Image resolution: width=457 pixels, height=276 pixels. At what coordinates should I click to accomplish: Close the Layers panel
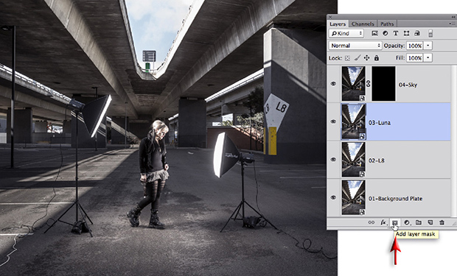tap(330, 17)
